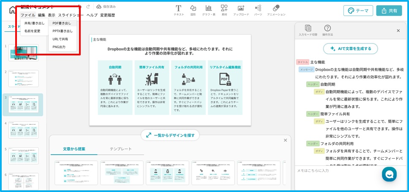
Task: Open the 変更履歴 menu
Action: [107, 15]
